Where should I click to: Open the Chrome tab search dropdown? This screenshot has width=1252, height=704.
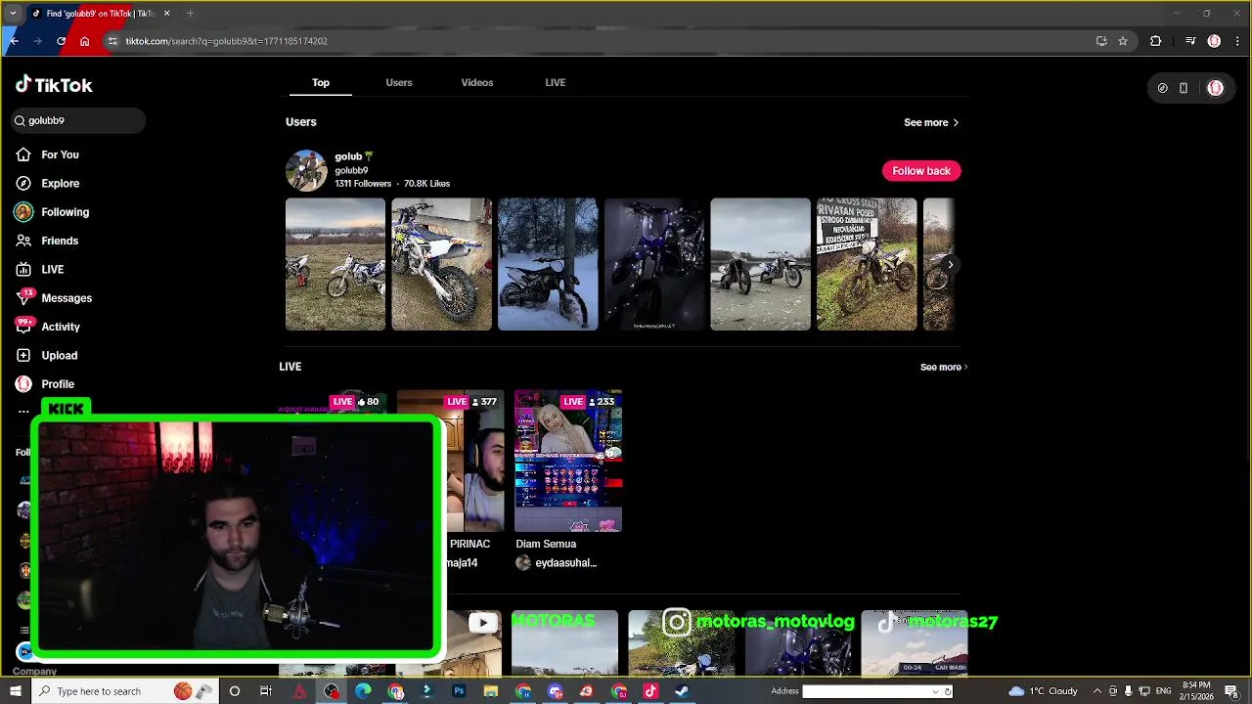pos(13,14)
